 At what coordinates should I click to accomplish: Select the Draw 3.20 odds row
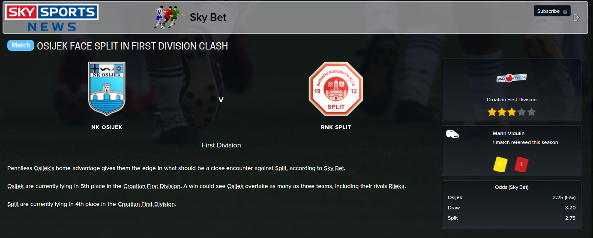(x=511, y=208)
